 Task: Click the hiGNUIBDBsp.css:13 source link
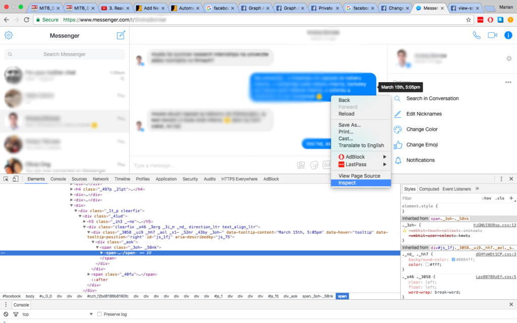click(494, 225)
